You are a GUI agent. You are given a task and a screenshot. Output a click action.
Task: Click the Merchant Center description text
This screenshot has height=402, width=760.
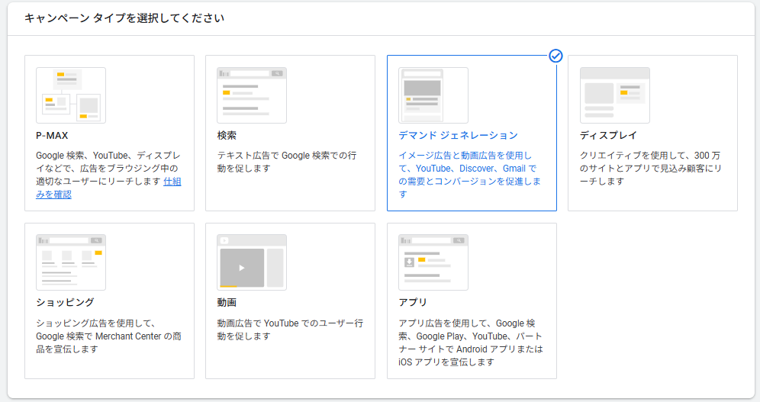(108, 336)
